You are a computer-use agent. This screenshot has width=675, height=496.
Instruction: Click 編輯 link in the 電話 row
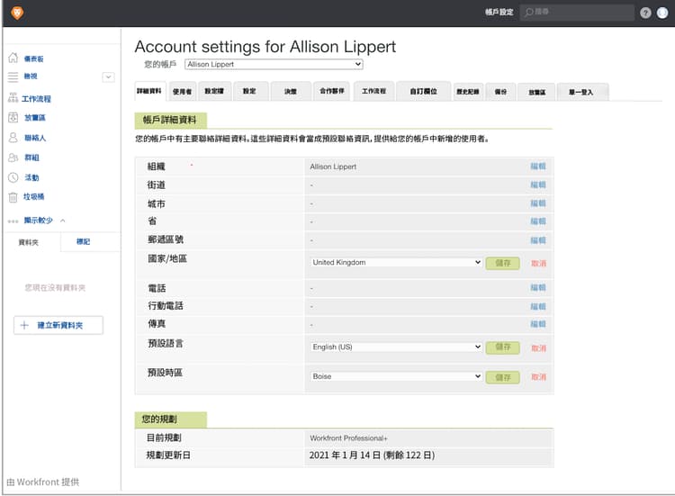[537, 288]
